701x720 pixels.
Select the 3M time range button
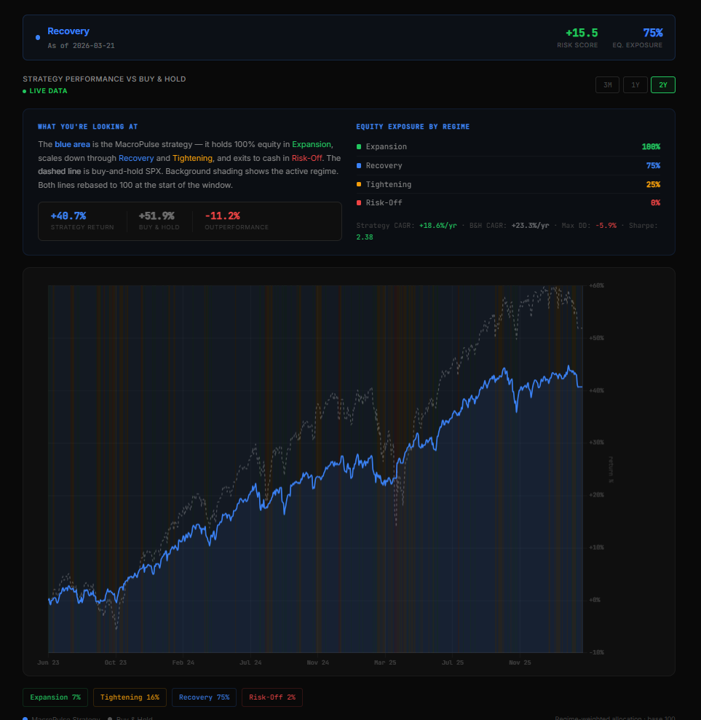pyautogui.click(x=607, y=85)
